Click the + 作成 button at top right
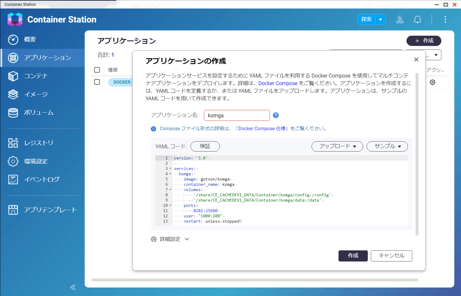The width and height of the screenshot is (461, 296). point(424,41)
